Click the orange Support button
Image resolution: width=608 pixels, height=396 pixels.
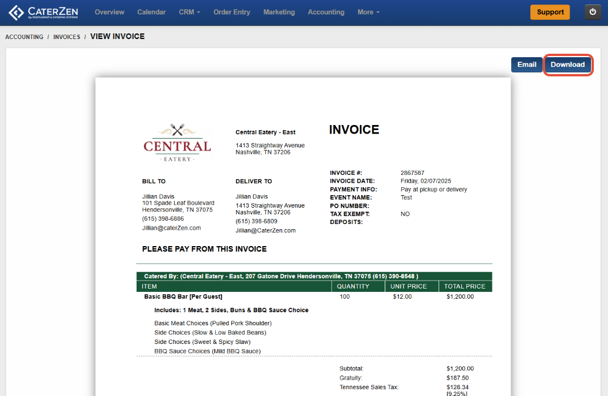click(x=550, y=12)
